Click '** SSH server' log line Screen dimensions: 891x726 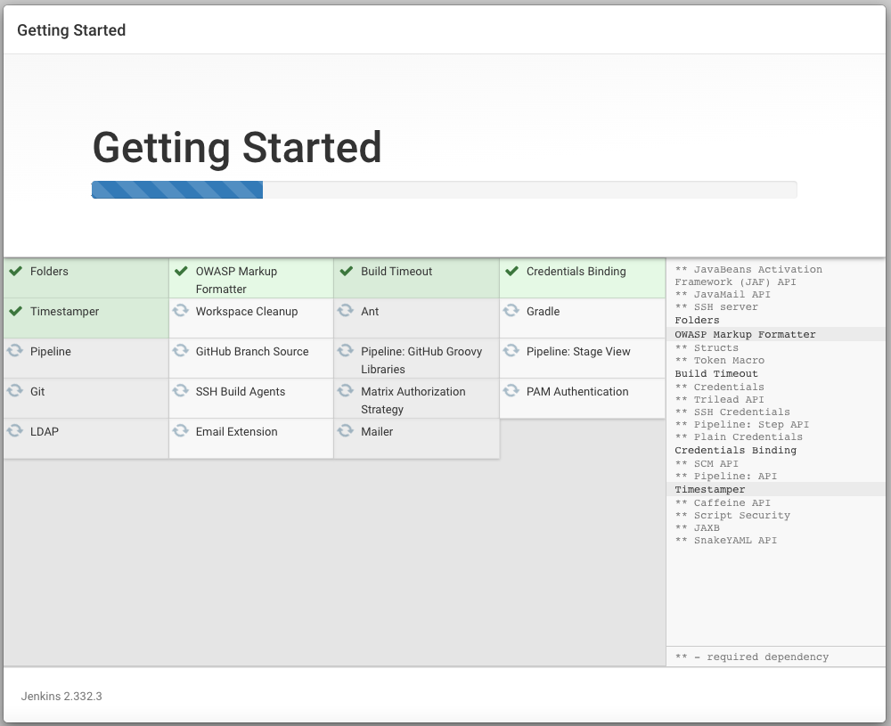(716, 306)
